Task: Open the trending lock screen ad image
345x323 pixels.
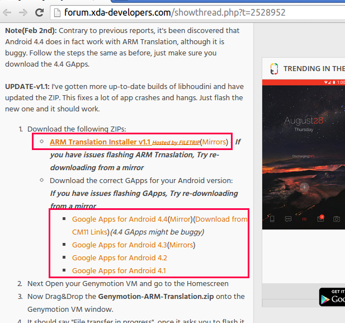Action: pyautogui.click(x=304, y=155)
